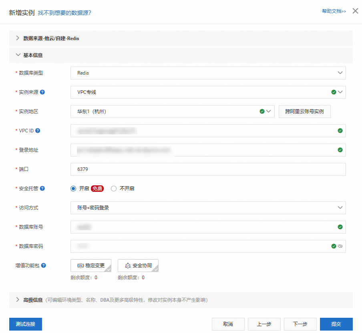Click the green check in 数据库账号 field

pos(340,227)
